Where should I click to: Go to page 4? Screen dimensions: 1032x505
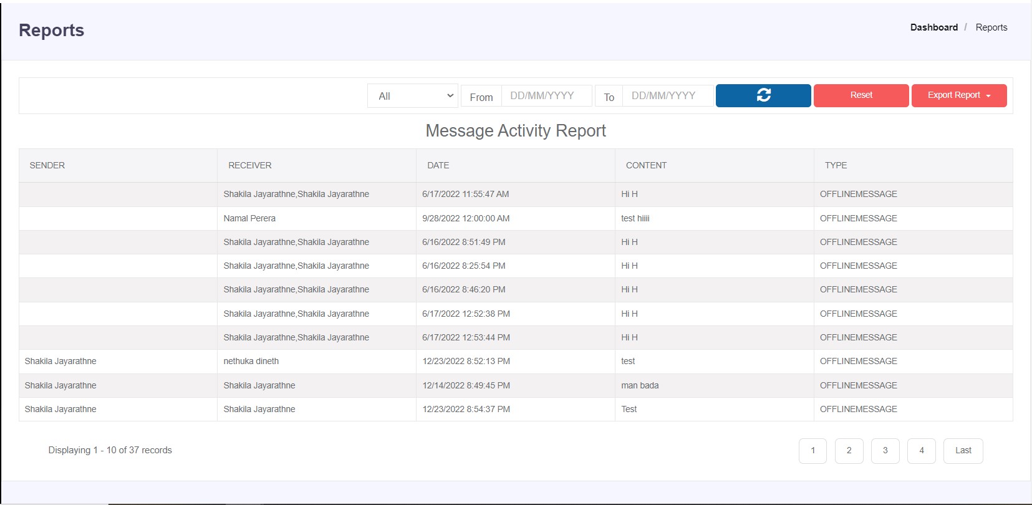[922, 451]
